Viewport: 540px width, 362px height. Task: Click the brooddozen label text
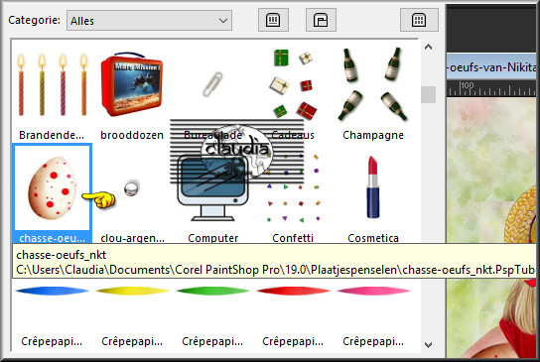pos(132,135)
